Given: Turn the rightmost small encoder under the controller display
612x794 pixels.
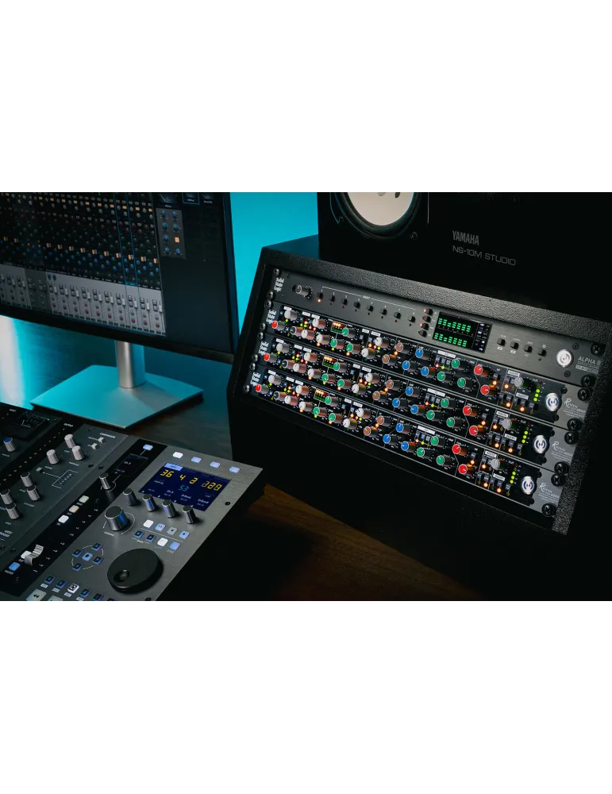Looking at the screenshot, I should coord(190,514).
